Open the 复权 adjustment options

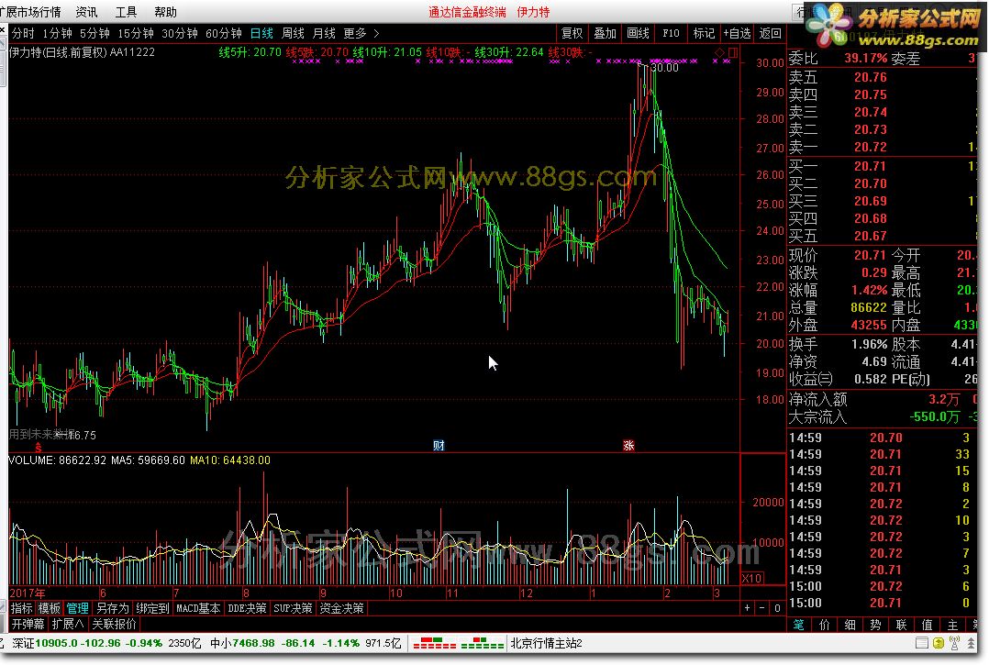coord(572,33)
